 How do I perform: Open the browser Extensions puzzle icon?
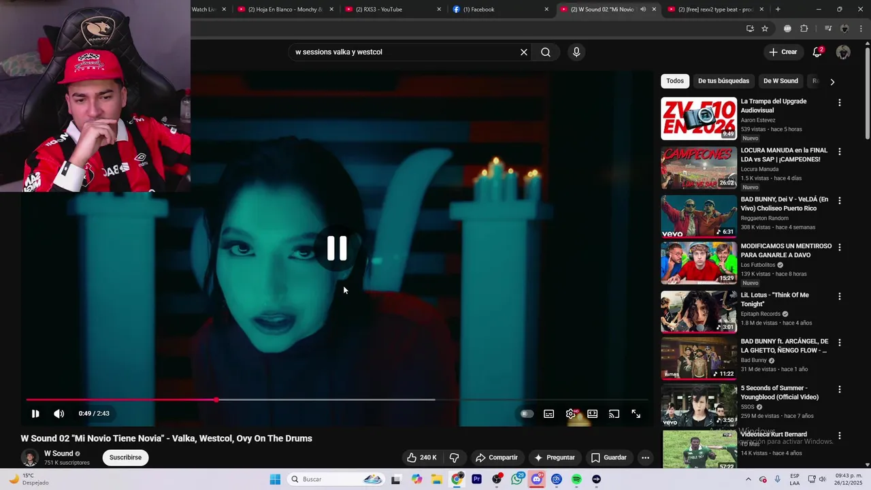[x=804, y=29]
